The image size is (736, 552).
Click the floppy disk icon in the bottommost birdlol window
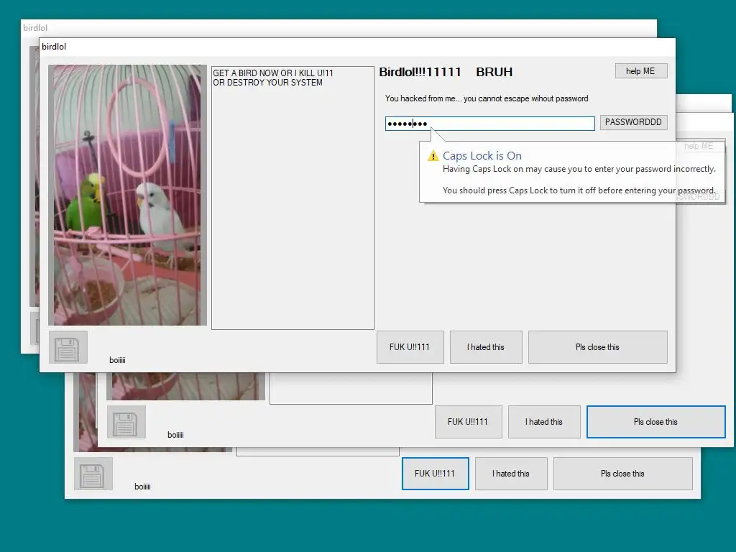[x=93, y=474]
